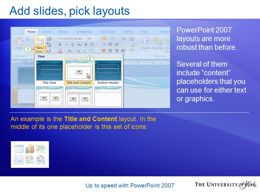Image resolution: width=260 pixels, height=195 pixels.
Task: Click the Increase List Level icon
Action: coord(110,45)
